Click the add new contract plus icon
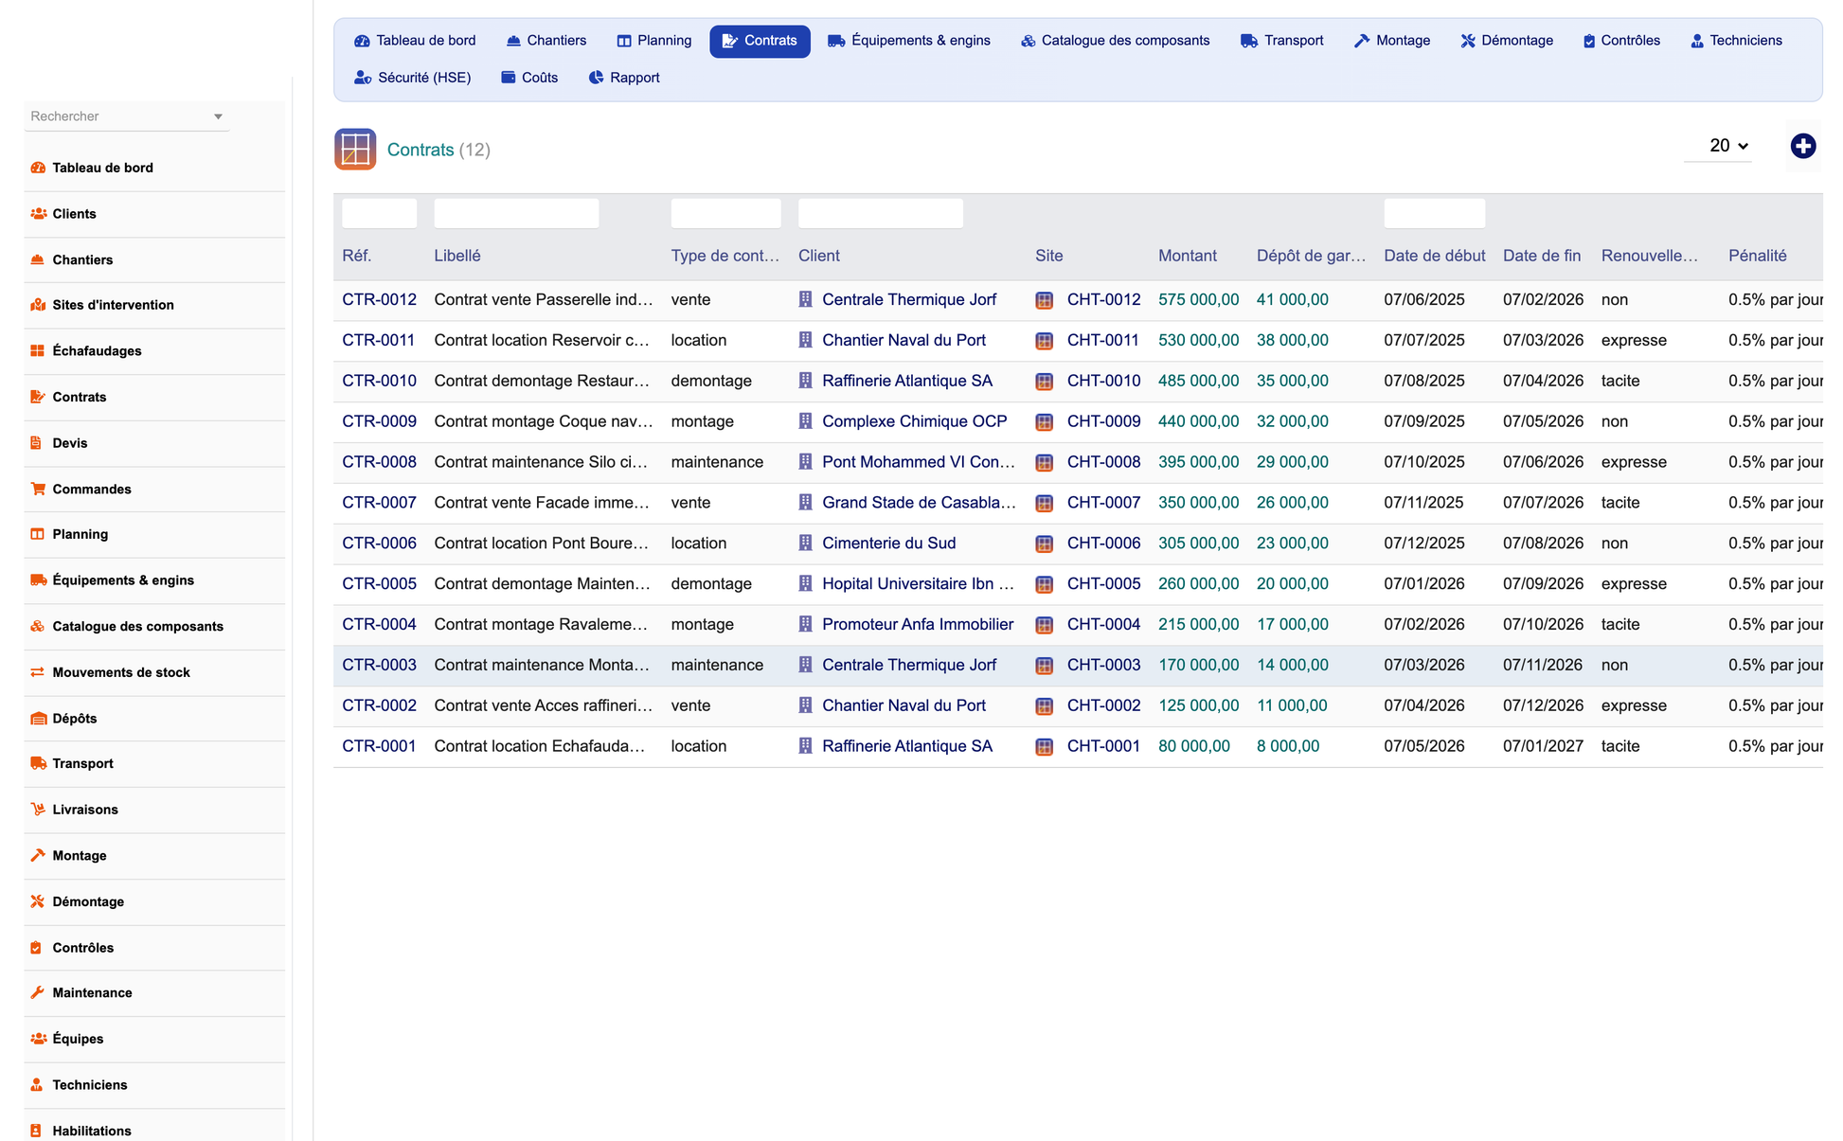Viewport: 1843px width, 1141px height. [1802, 146]
